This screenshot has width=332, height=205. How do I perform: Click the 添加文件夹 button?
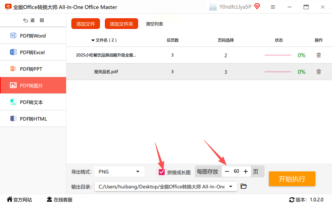point(121,24)
